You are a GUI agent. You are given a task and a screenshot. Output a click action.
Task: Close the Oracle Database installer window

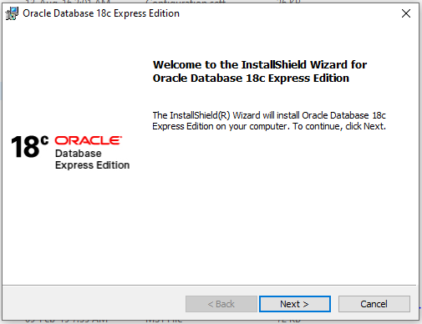pyautogui.click(x=406, y=13)
